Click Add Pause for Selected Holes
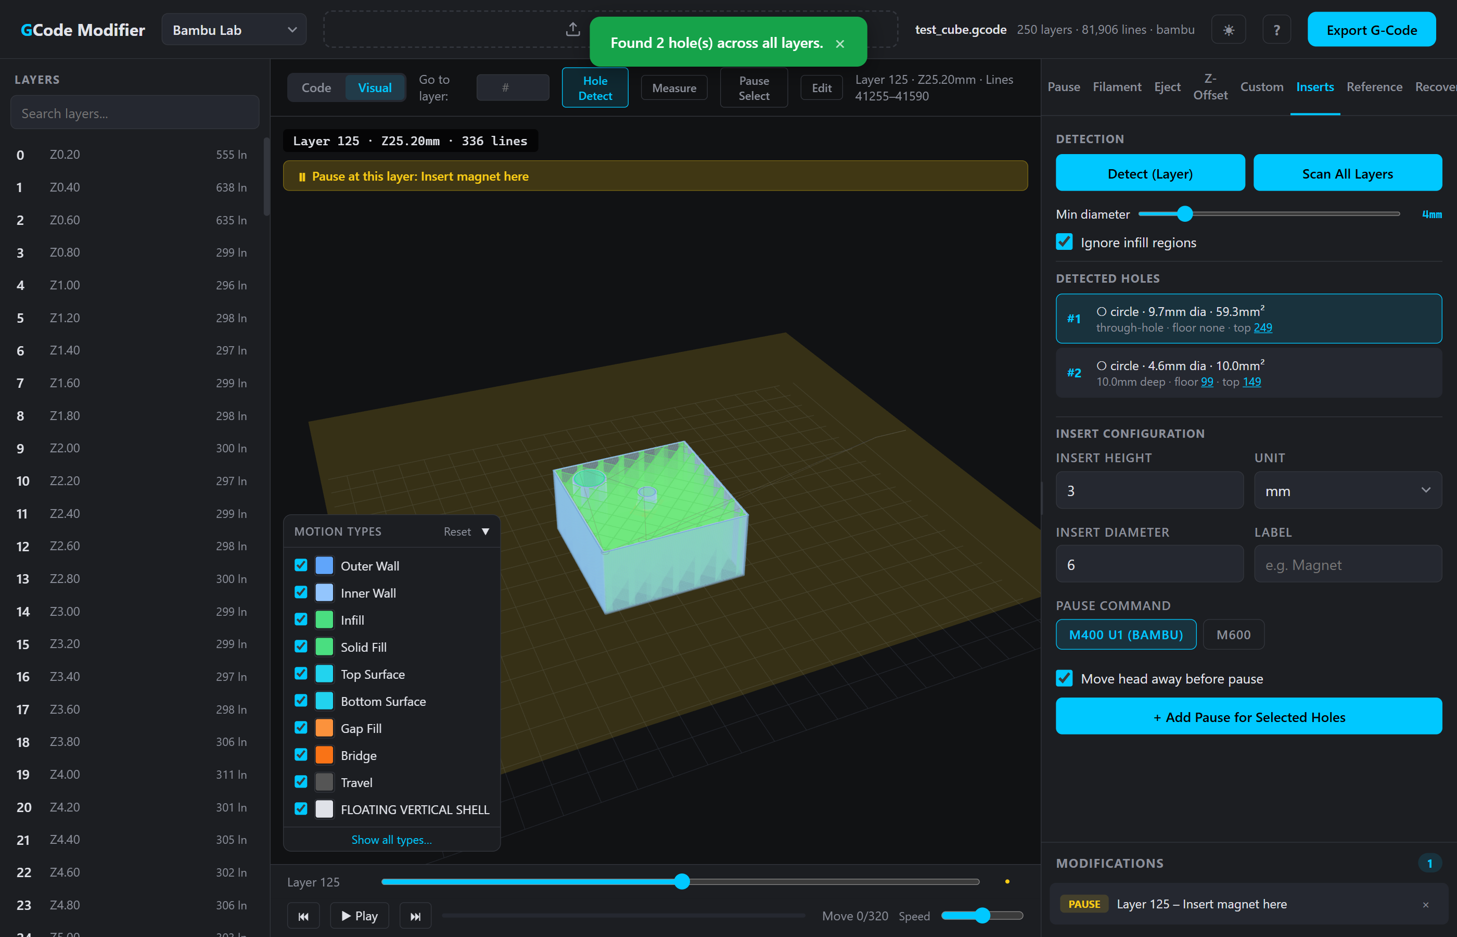 pos(1248,717)
